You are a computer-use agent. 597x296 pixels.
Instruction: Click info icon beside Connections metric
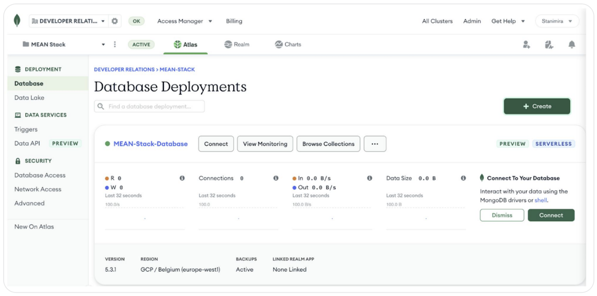276,178
